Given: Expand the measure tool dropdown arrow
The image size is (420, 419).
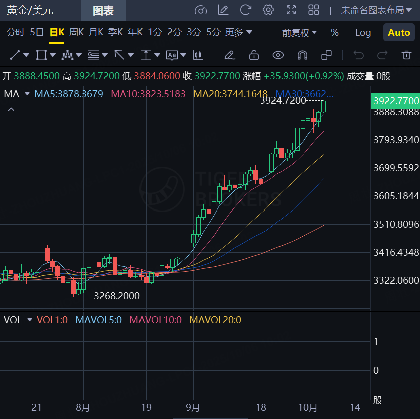Looking at the screenshot, I should click(157, 55).
